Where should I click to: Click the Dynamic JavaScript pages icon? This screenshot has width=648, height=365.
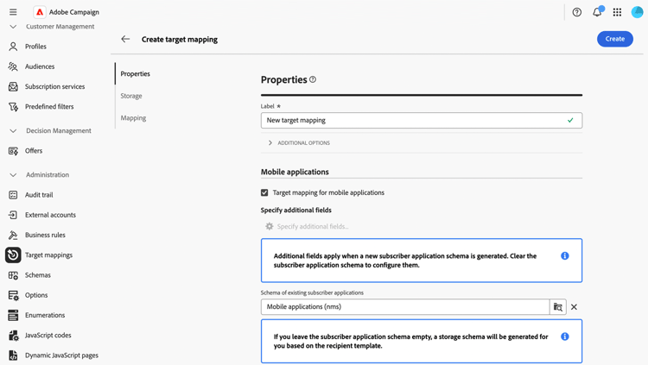pos(13,356)
